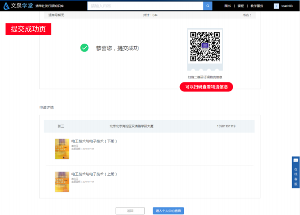Click the address 北京北京海淀区双清路学研大厦
This screenshot has width=300, height=215.
[131, 126]
